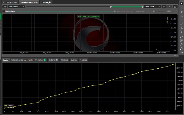
Task: Click the 13 May 02:00 time label
Action: (92, 53)
